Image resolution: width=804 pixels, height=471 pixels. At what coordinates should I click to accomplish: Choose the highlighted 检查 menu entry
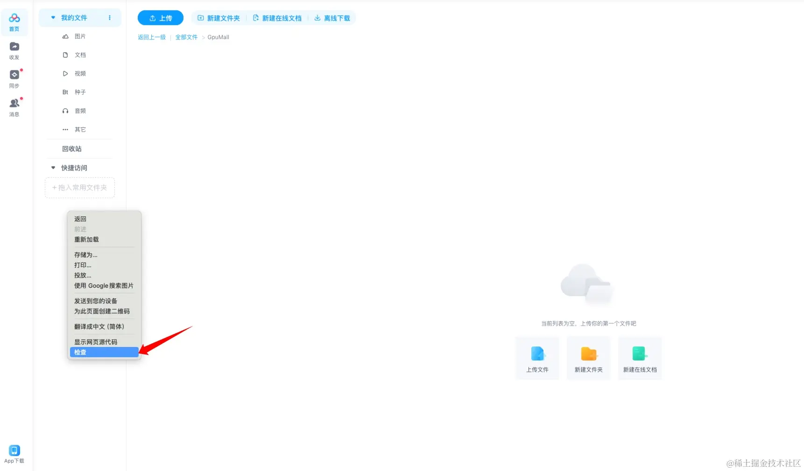click(x=104, y=352)
